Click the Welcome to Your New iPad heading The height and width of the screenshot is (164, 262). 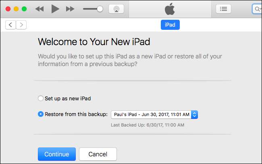coord(94,42)
